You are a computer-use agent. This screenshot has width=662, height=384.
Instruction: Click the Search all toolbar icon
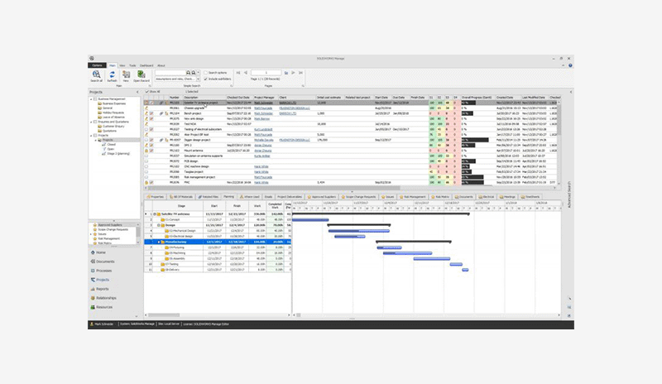tap(96, 74)
